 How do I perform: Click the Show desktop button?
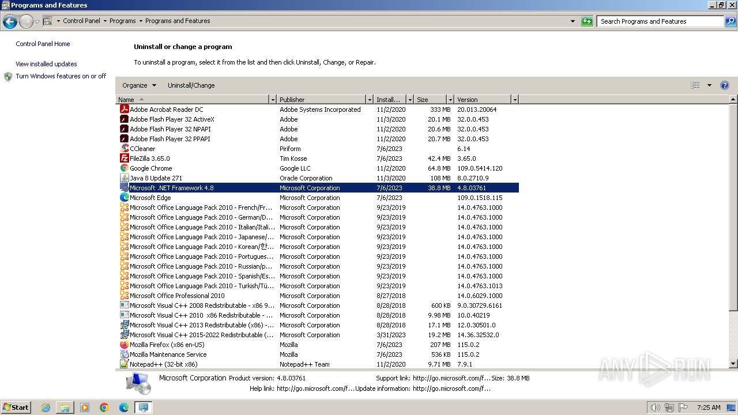point(732,408)
